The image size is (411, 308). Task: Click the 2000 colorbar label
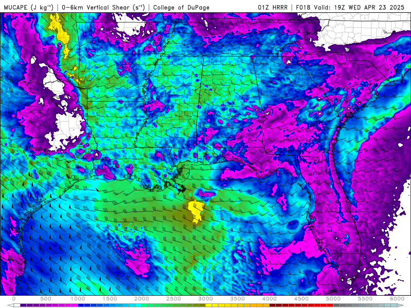click(142, 299)
